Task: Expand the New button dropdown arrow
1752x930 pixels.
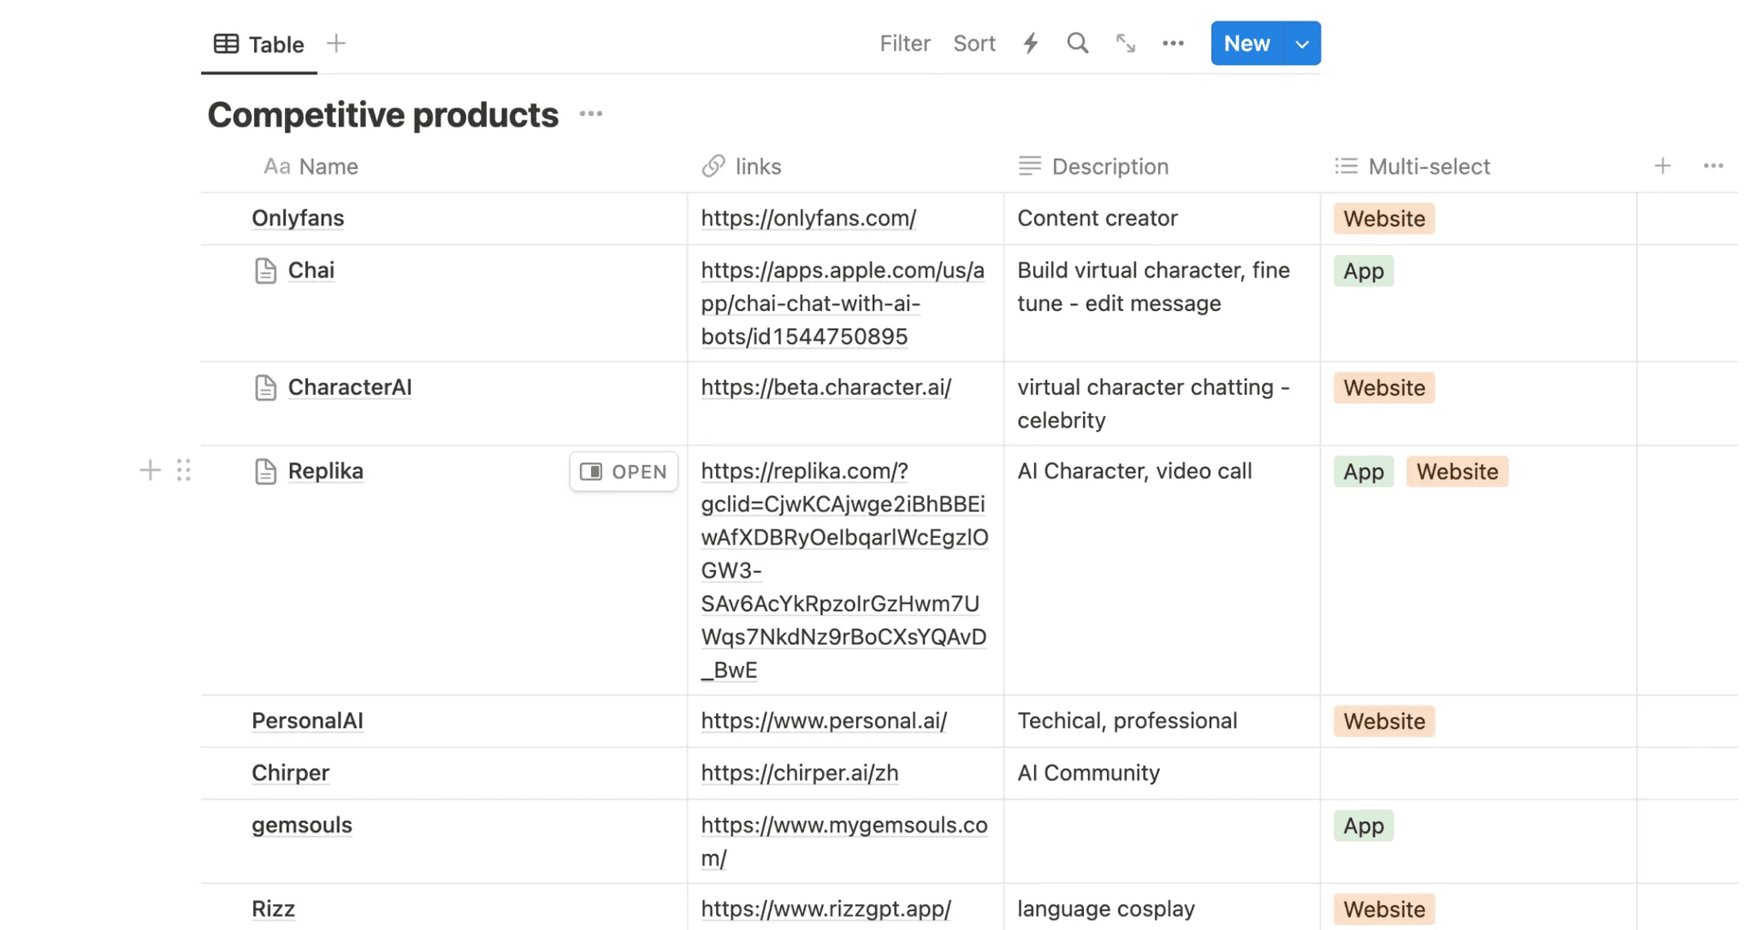Action: coord(1301,44)
